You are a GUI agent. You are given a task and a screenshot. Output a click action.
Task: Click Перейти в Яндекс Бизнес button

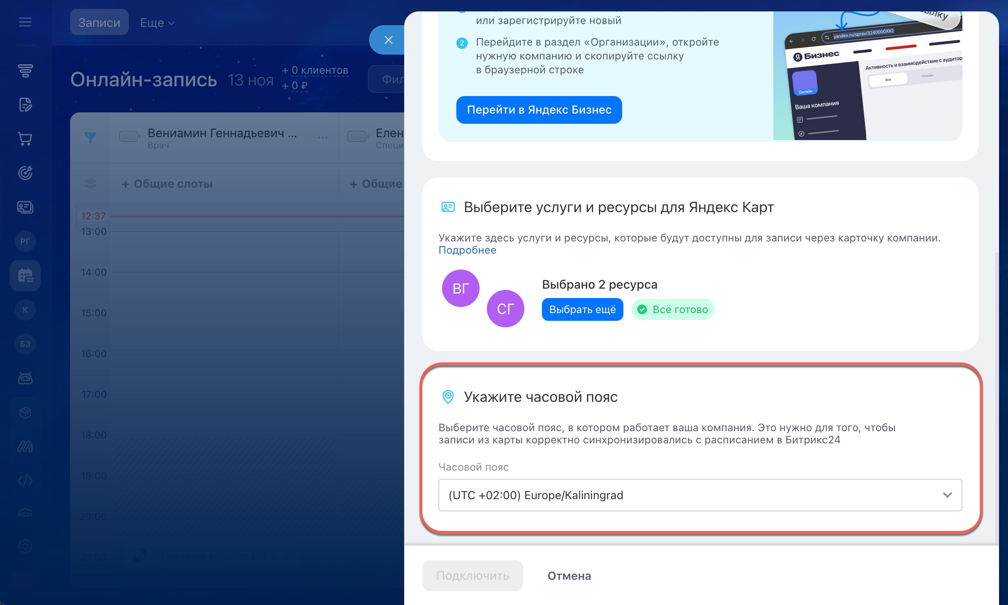coord(539,110)
